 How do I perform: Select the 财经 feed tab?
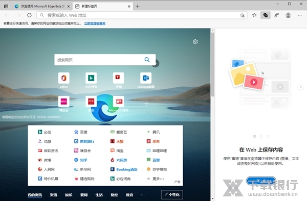click(x=114, y=195)
